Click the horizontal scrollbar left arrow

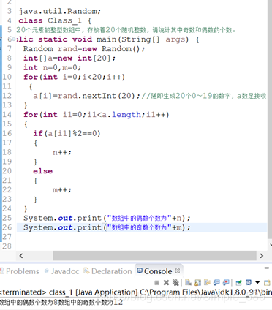coord(21,256)
